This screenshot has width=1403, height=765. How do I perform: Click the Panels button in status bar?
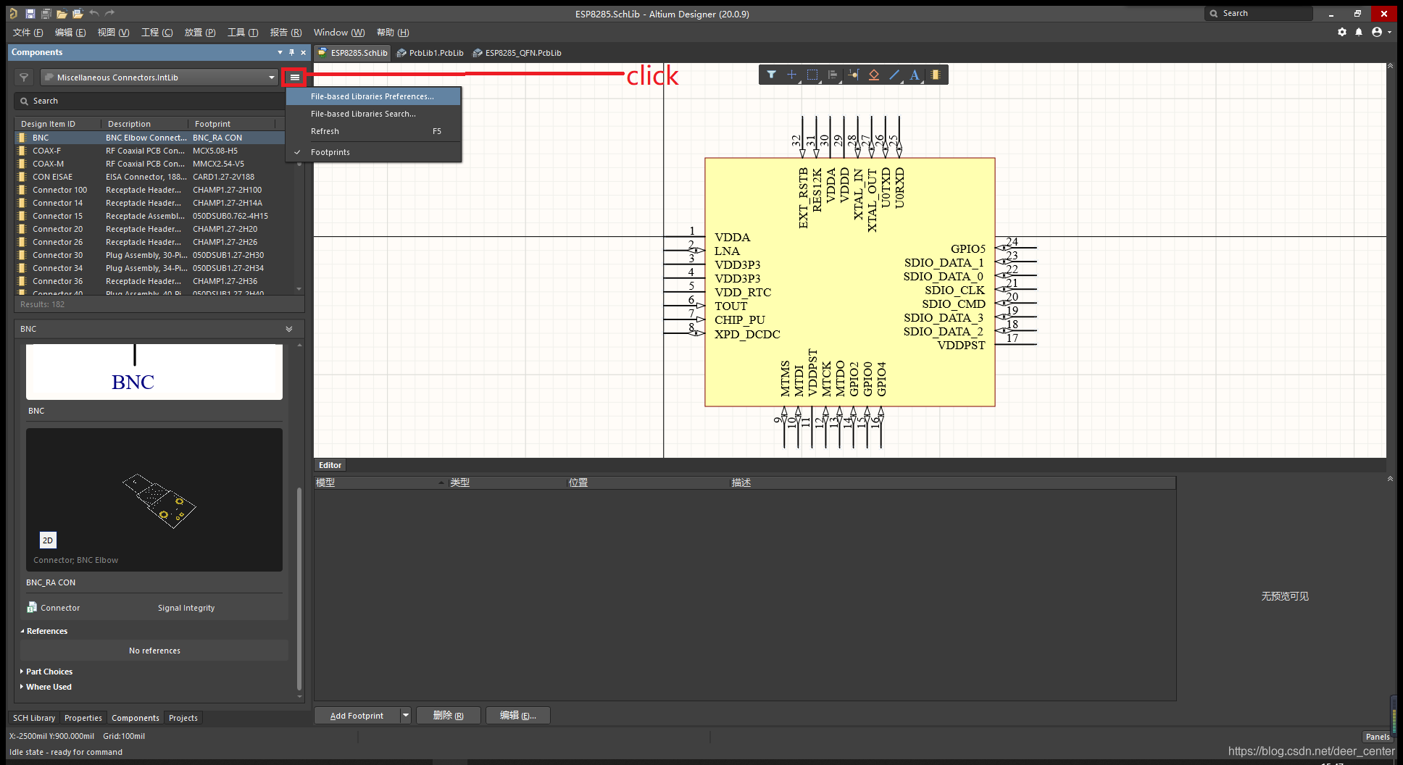[1377, 737]
